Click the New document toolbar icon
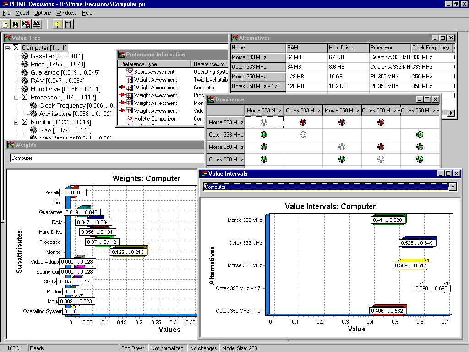 point(5,24)
